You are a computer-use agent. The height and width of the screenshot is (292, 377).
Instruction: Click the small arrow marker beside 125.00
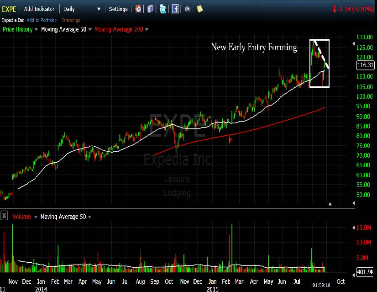(x=353, y=43)
